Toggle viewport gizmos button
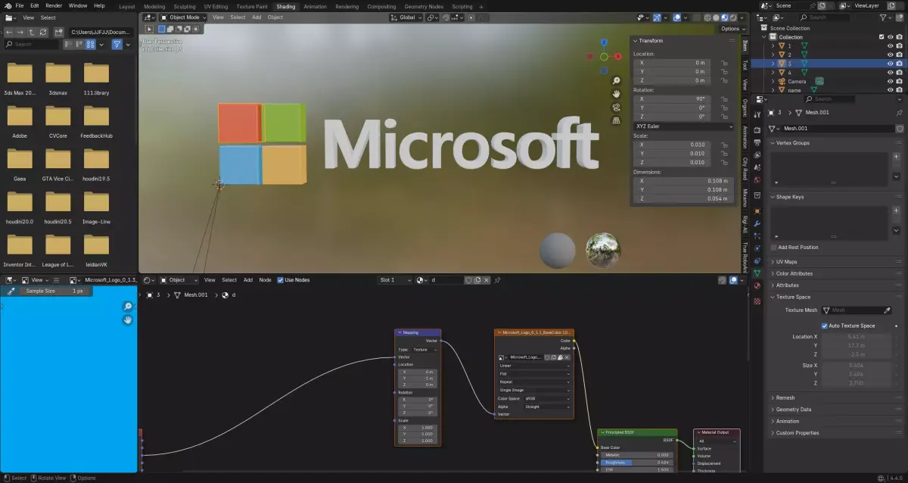The width and height of the screenshot is (908, 483). [x=656, y=17]
